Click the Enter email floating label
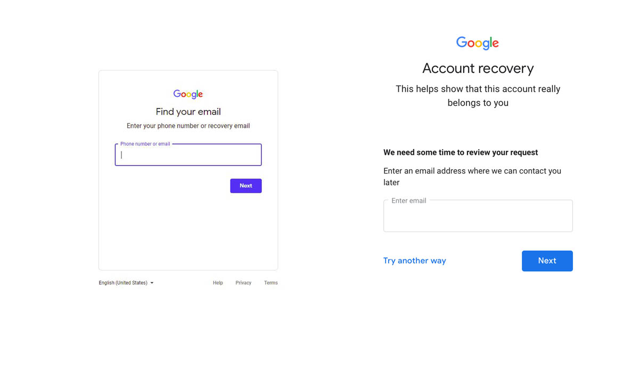Image resolution: width=639 pixels, height=386 pixels. (x=408, y=201)
